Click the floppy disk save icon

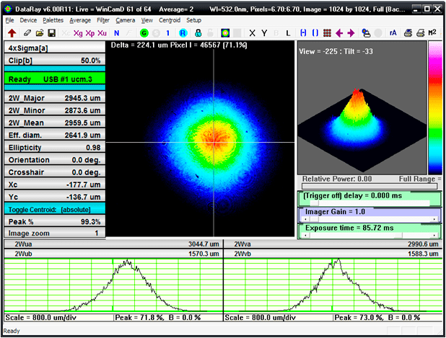click(52, 33)
